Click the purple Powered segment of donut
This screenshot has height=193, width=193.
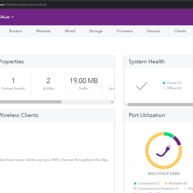[177, 141]
